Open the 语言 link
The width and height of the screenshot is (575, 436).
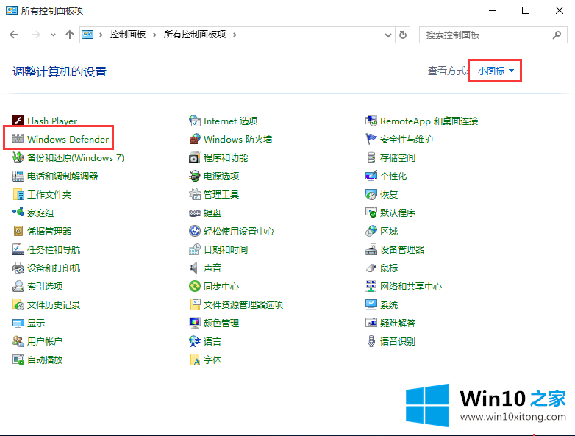(x=213, y=341)
